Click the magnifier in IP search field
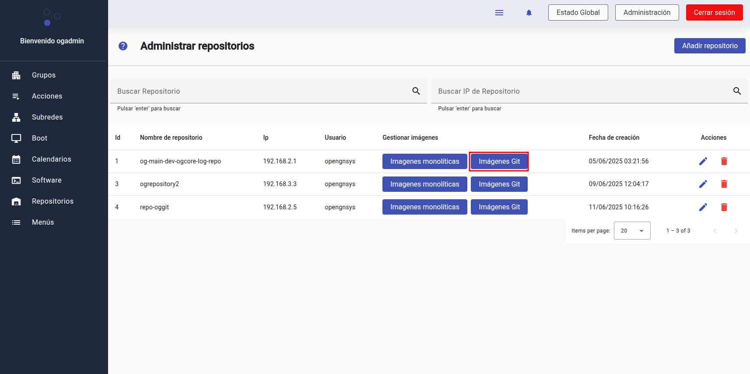Viewport: 750px width, 374px height. pyautogui.click(x=737, y=91)
